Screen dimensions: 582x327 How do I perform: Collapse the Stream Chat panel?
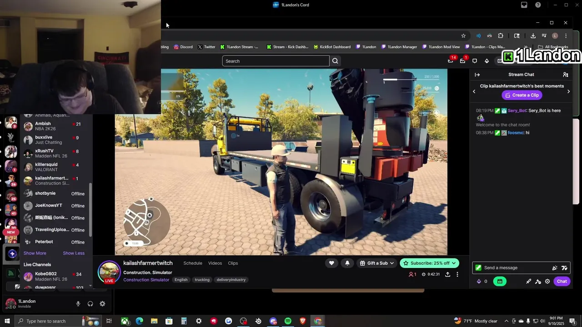coord(477,74)
